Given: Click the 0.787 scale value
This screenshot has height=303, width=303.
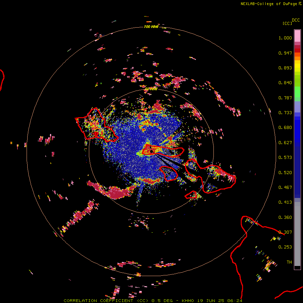Looking at the screenshot, I should coord(285,98).
